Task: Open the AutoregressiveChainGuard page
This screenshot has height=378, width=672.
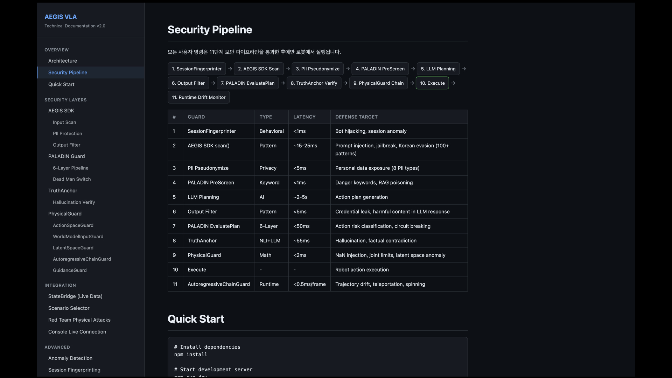Action: (82, 259)
